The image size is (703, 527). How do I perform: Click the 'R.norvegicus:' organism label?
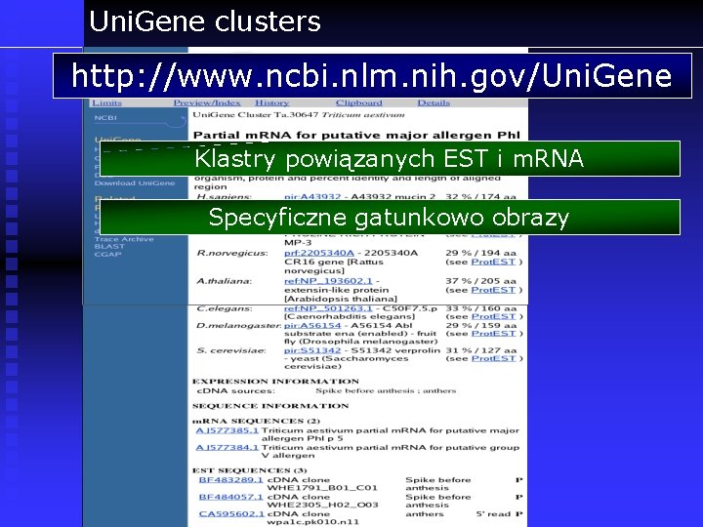point(232,253)
